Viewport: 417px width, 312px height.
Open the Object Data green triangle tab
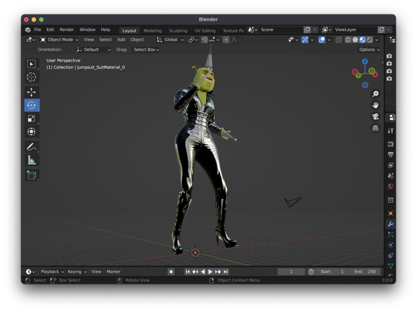click(x=391, y=266)
